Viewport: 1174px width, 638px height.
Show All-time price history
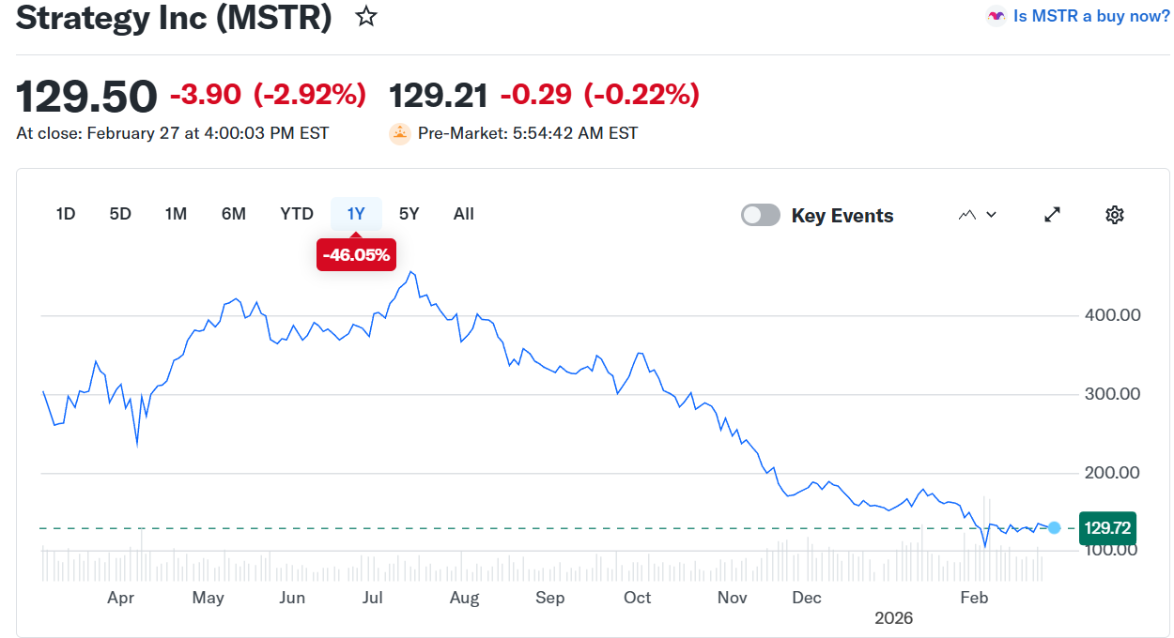464,214
